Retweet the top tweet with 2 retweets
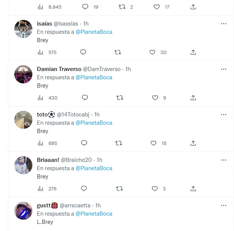The height and width of the screenshot is (231, 234). (122, 7)
